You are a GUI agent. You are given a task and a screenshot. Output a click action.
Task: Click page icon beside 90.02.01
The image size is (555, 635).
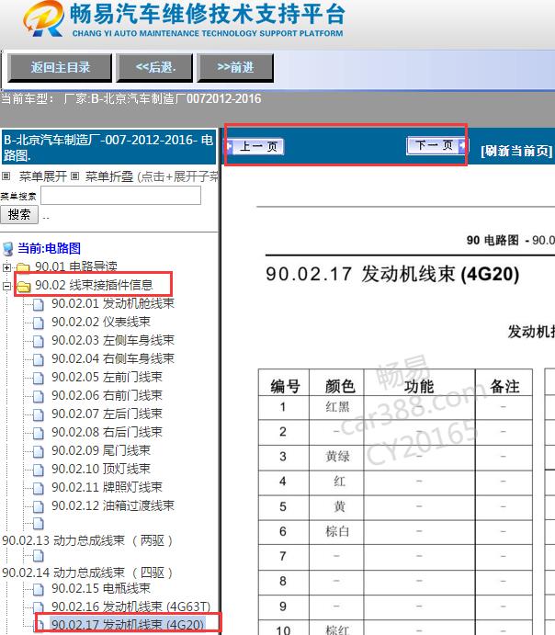click(x=38, y=304)
